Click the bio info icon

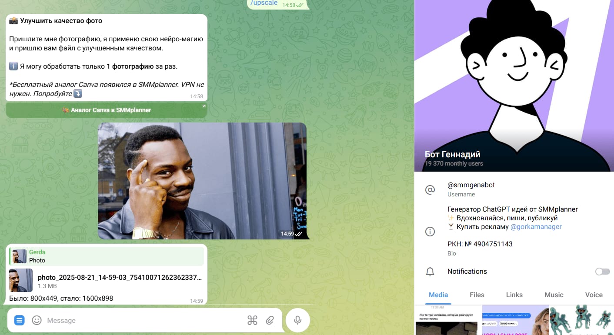[x=430, y=232]
